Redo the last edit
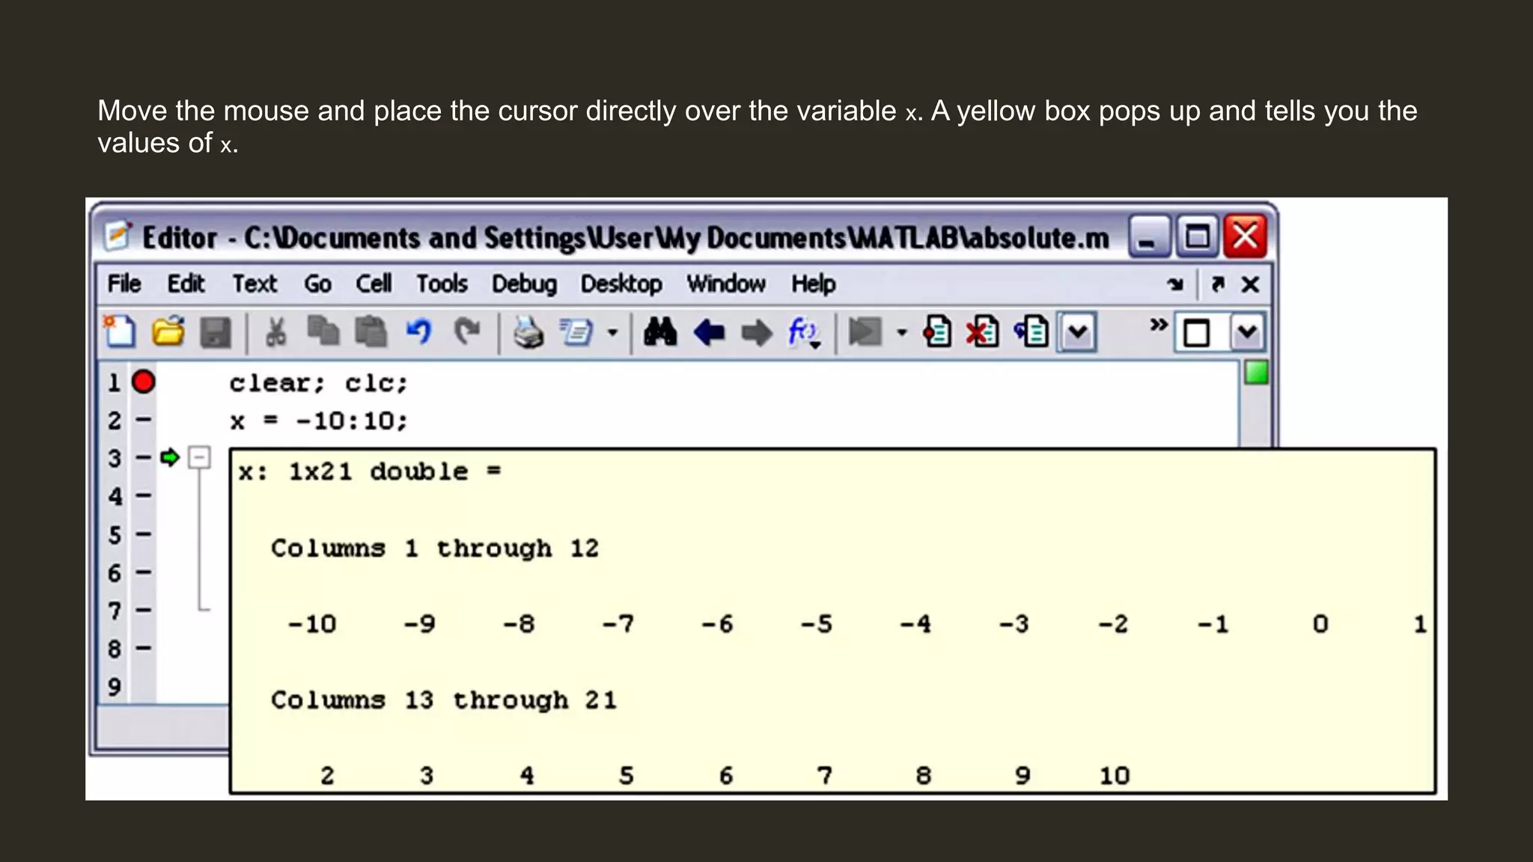Image resolution: width=1533 pixels, height=862 pixels. click(467, 331)
